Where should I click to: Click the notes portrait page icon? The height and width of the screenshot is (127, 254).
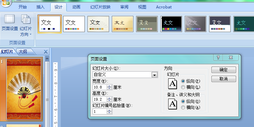(173, 104)
